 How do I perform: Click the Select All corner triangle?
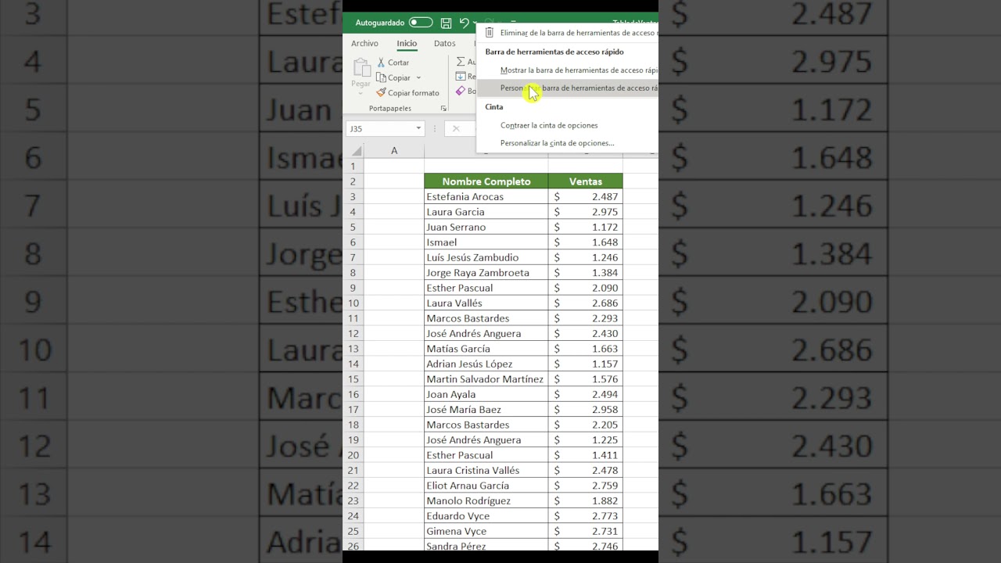click(x=357, y=151)
